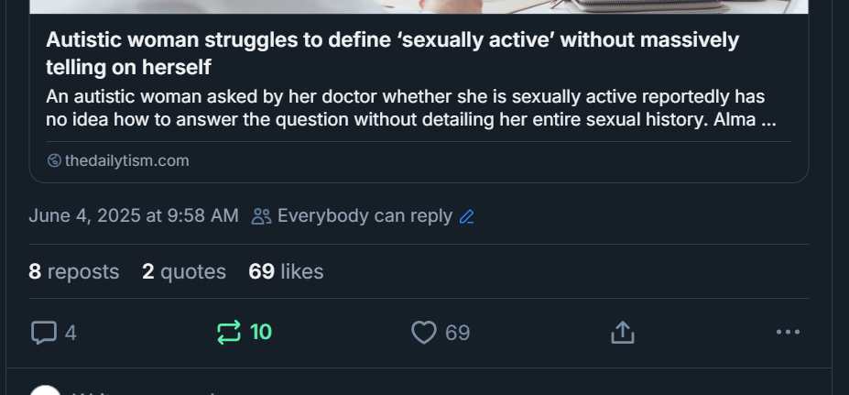This screenshot has width=849, height=395.
Task: Change the 'Everybody can reply' setting
Action: point(365,216)
